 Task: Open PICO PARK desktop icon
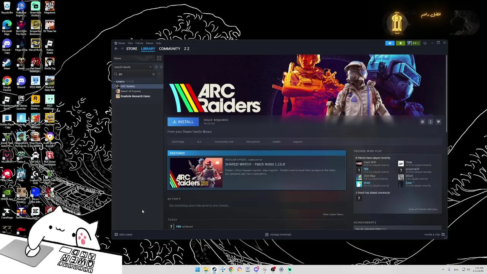35,83
